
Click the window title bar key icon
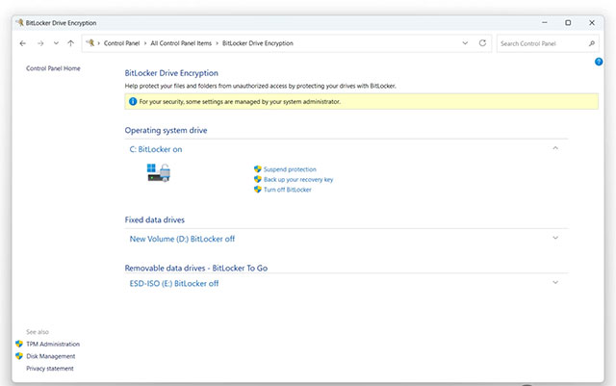pos(19,23)
